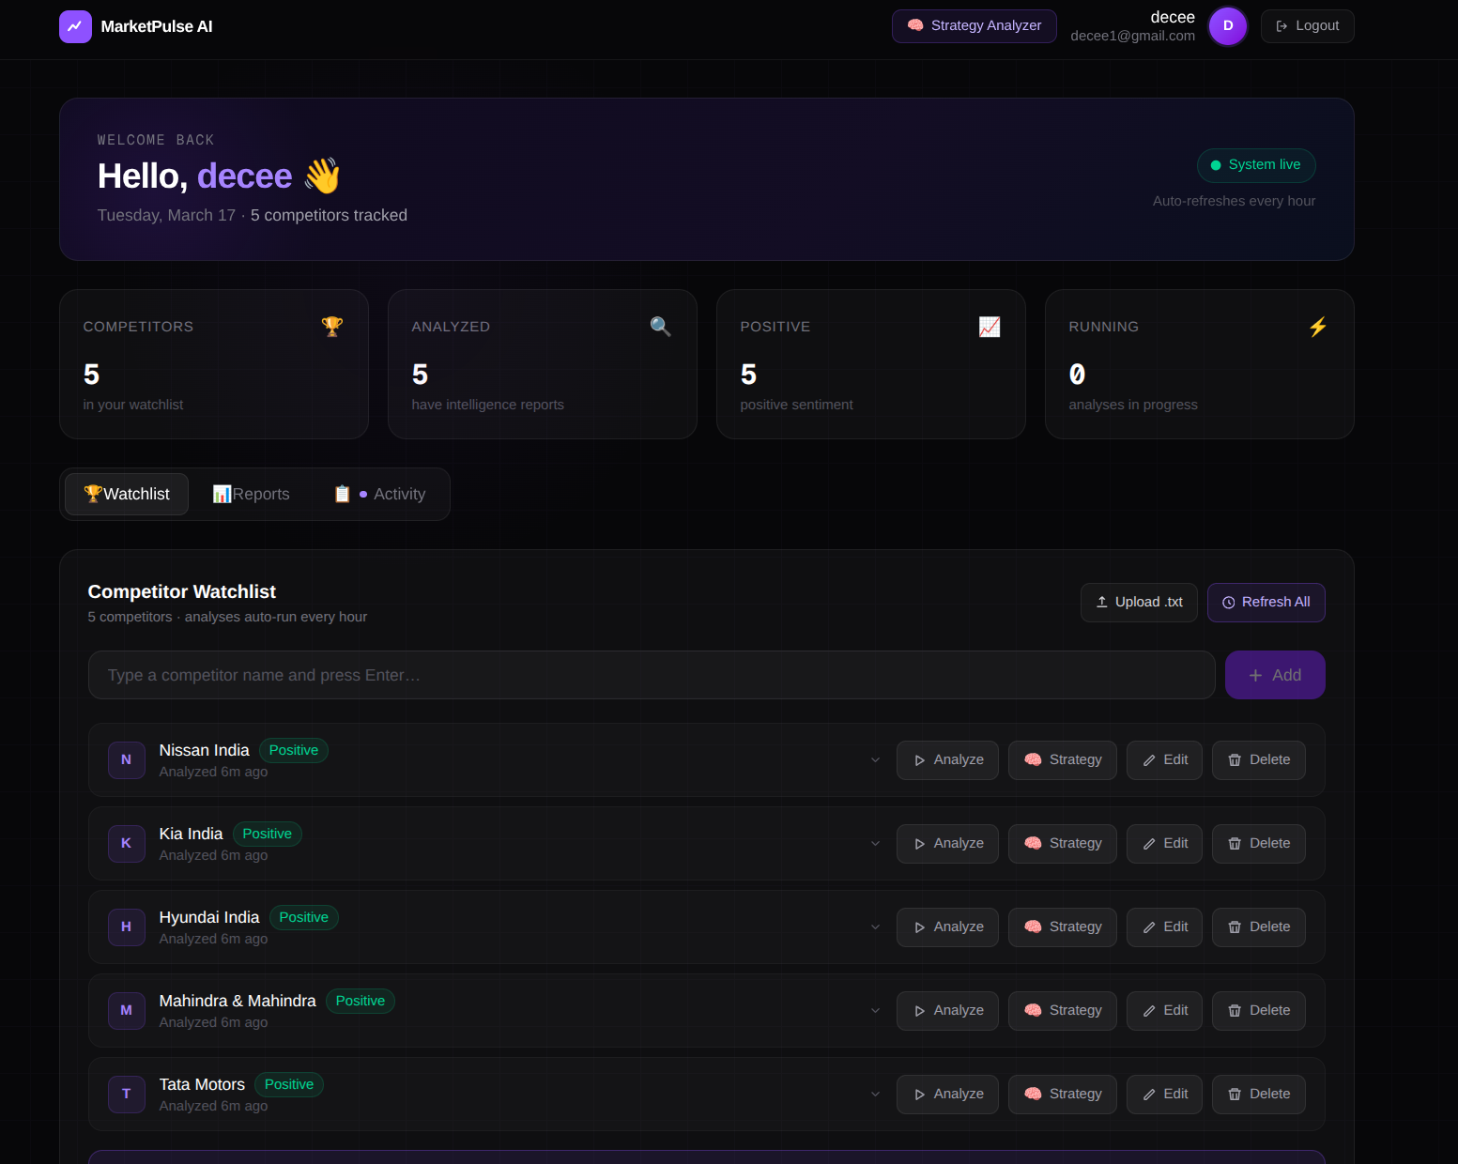Click Refresh All analyses
The image size is (1458, 1164).
[1266, 603]
